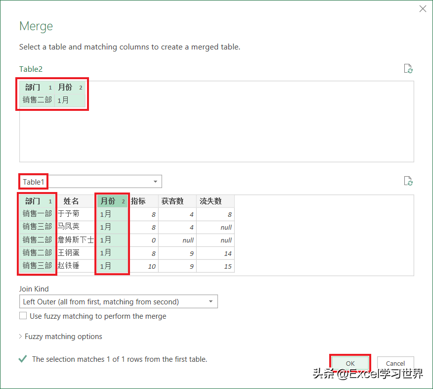This screenshot has height=389, width=433.
Task: Open the Join Kind dropdown
Action: click(x=119, y=301)
